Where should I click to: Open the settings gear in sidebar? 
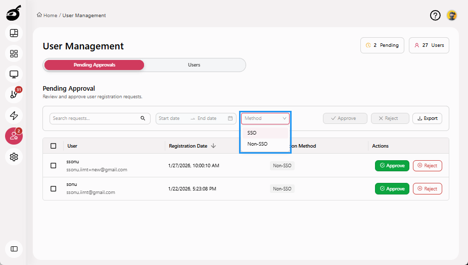(14, 157)
